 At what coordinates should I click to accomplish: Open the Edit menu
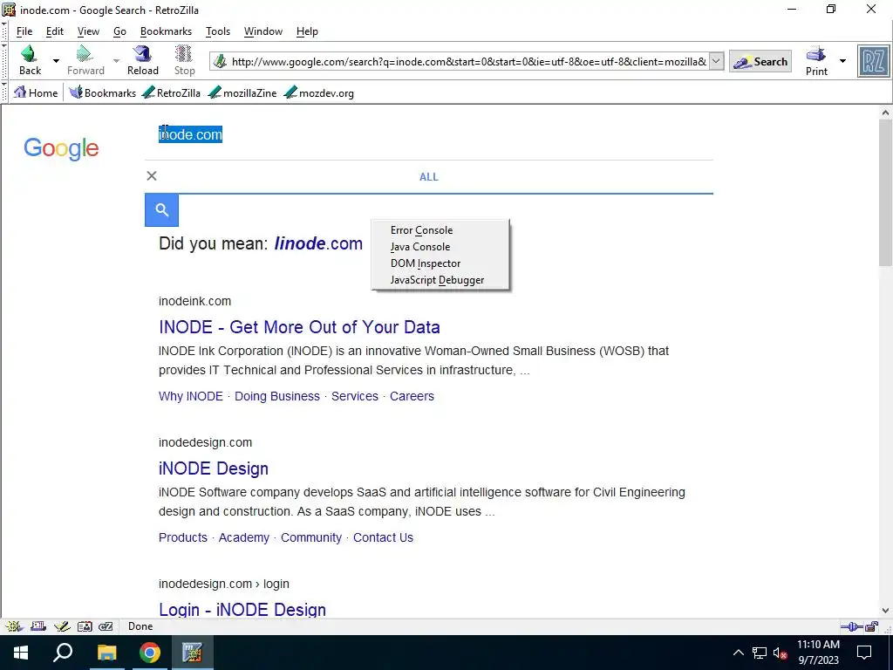click(x=55, y=31)
